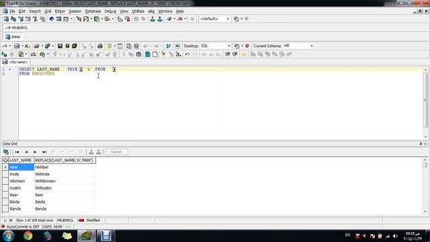Viewport: 430px width, 242px height.
Task: Expand the new connection dropdown arrow
Action: (x=175, y=19)
